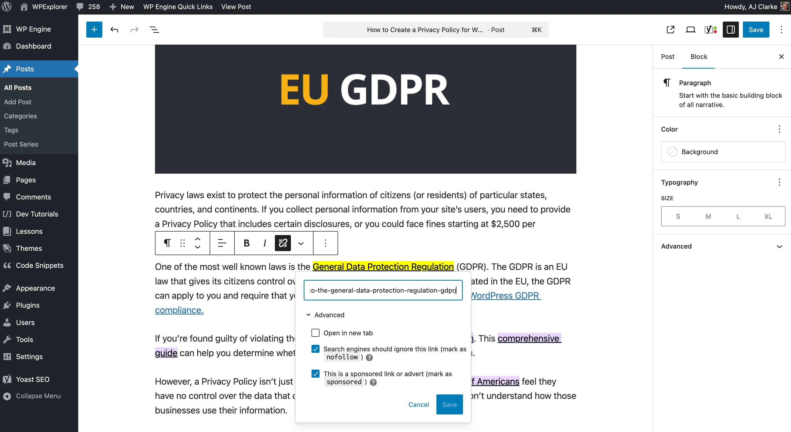Screen dimensions: 791x432
Task: Open the document overview list icon
Action: point(154,30)
